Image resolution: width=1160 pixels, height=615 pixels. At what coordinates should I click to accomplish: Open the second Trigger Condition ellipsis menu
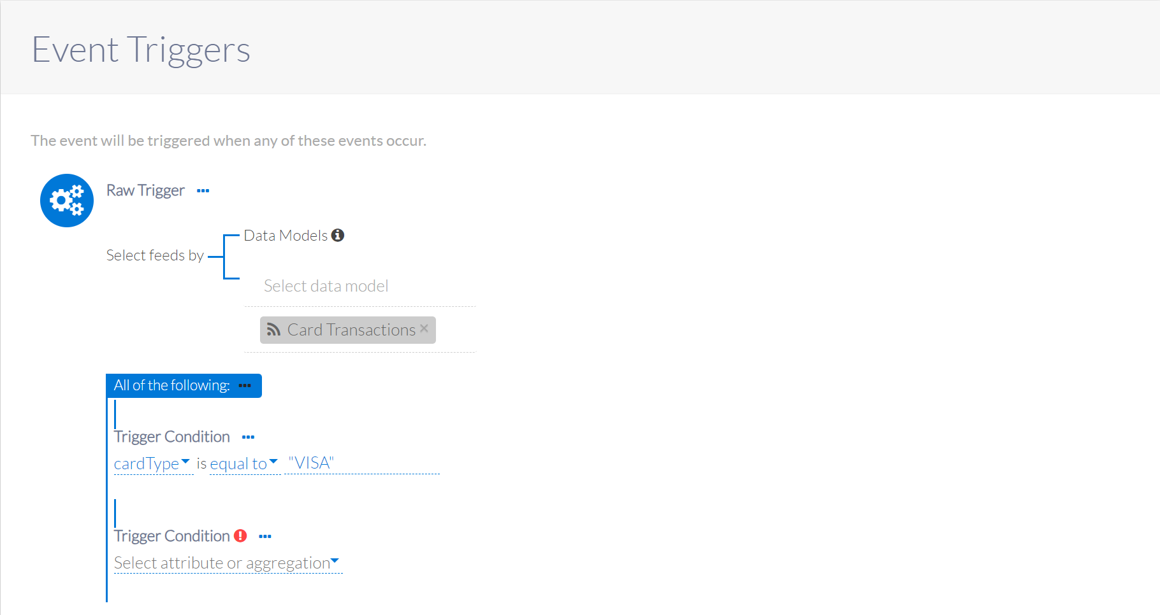click(265, 537)
